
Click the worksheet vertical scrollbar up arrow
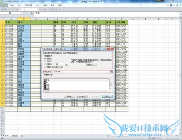[181, 20]
